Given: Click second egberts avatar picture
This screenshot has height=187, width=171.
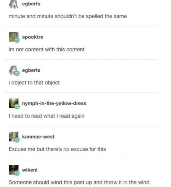Looking at the screenshot, I should click(x=13, y=70).
